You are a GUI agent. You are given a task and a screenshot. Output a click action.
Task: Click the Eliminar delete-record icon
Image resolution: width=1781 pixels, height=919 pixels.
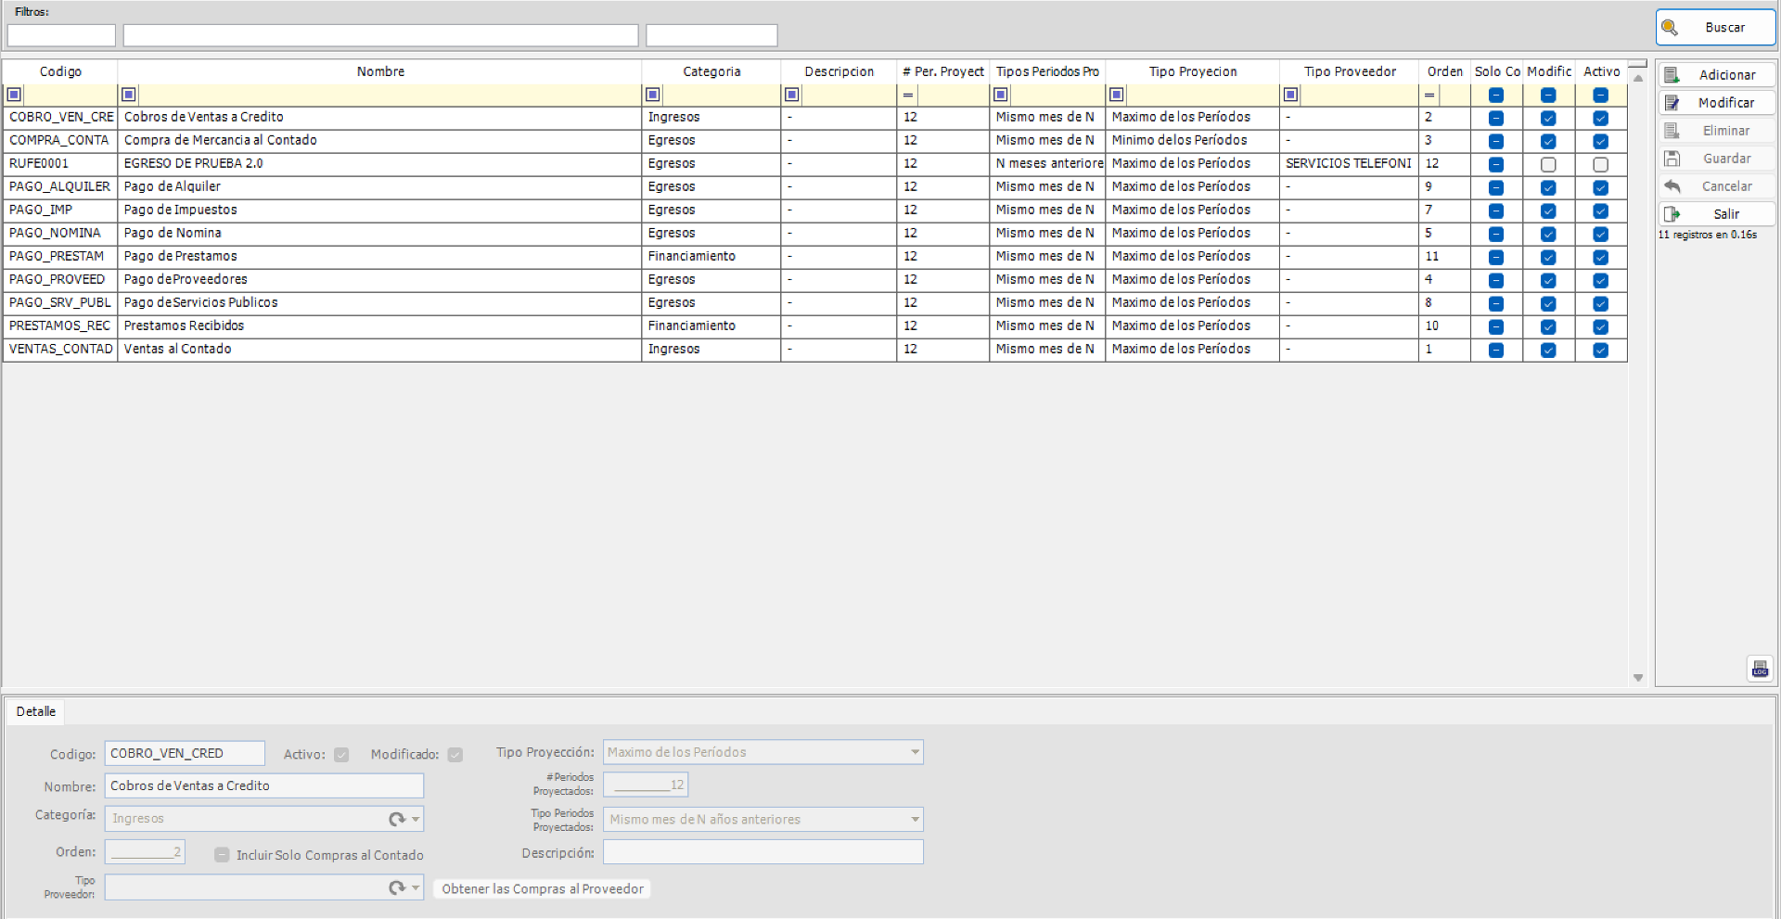click(x=1673, y=130)
